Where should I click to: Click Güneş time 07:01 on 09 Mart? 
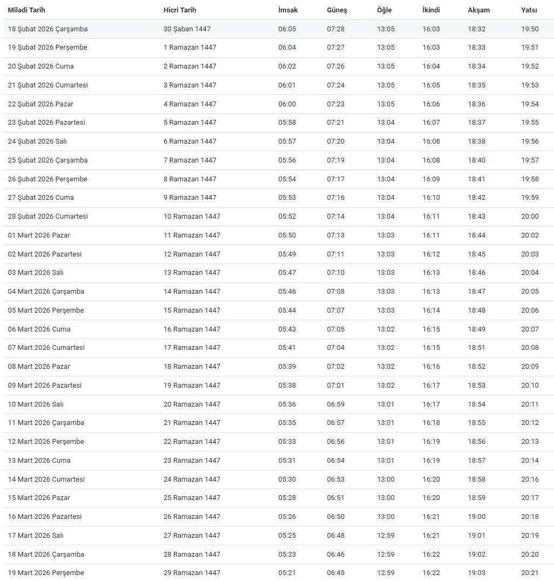pos(335,386)
